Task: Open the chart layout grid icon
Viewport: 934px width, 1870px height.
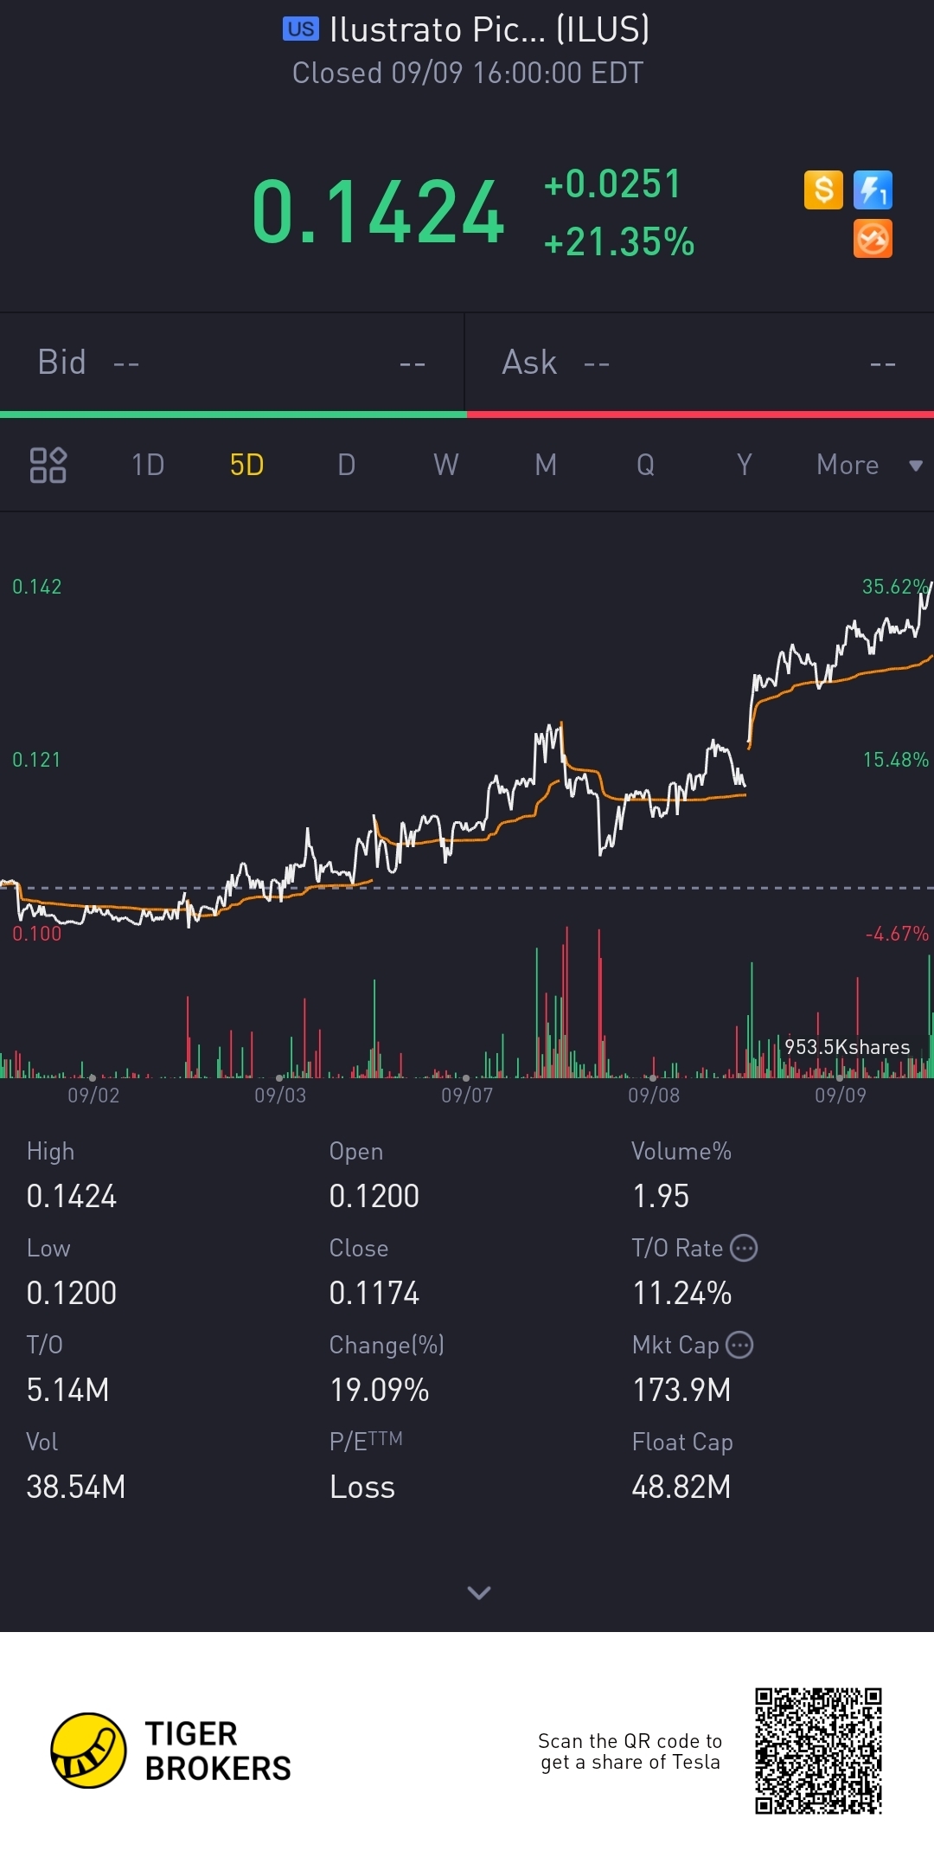Action: (x=48, y=465)
